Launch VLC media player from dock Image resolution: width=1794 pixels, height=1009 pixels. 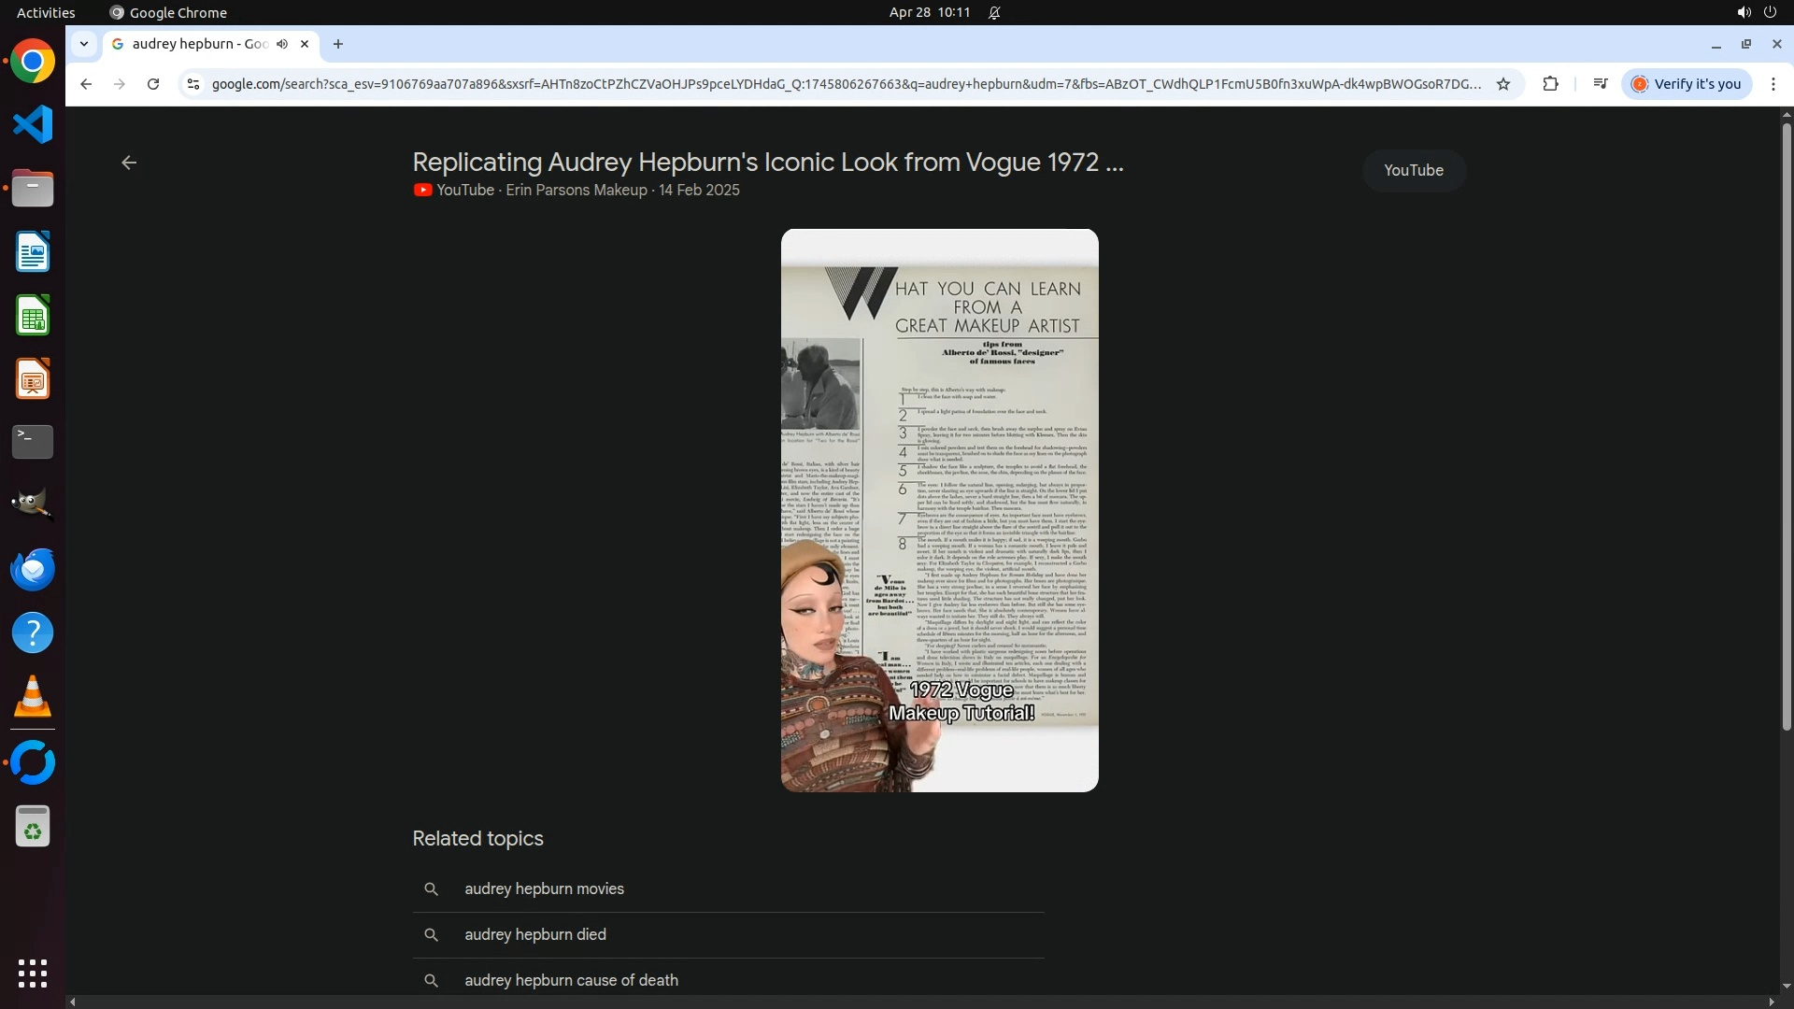click(x=33, y=697)
